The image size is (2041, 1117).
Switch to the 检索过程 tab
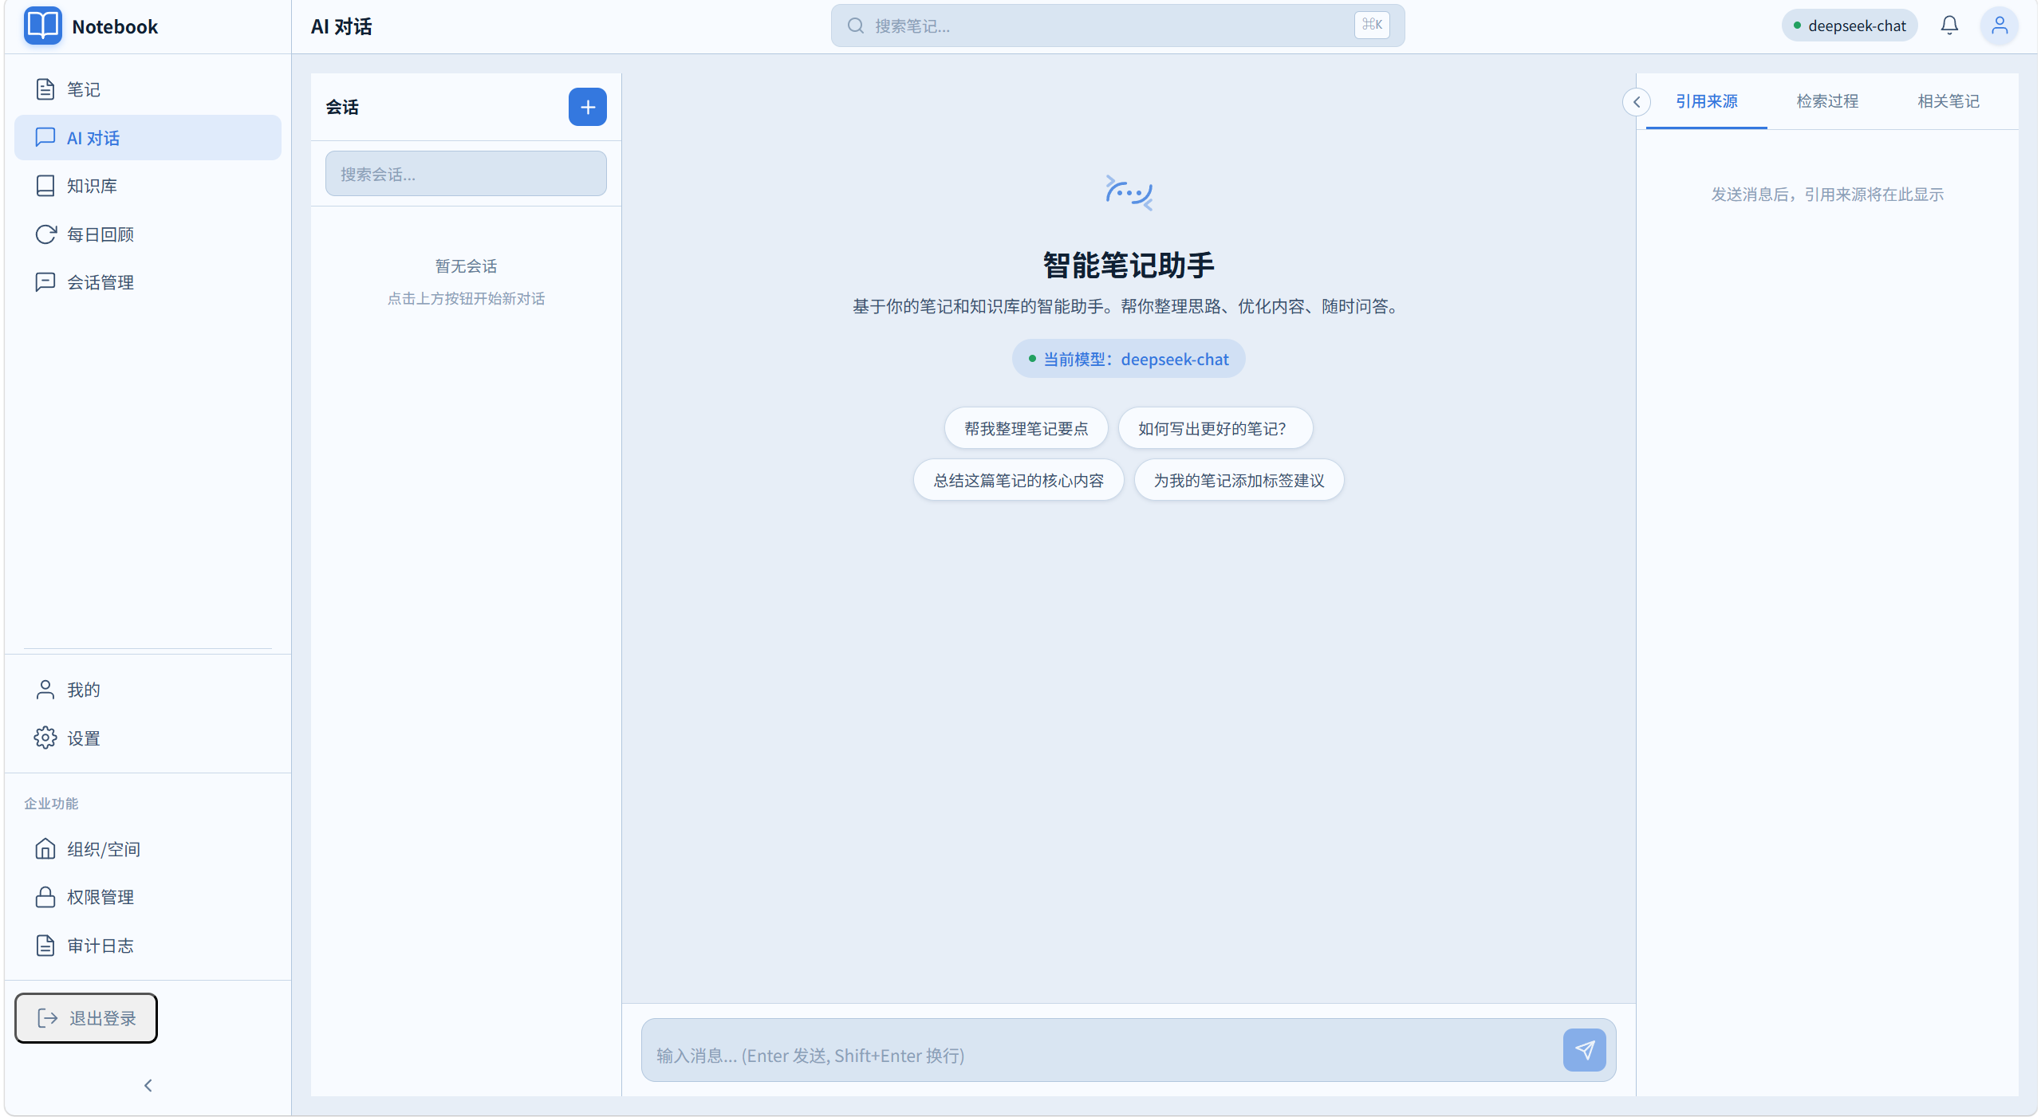tap(1826, 101)
